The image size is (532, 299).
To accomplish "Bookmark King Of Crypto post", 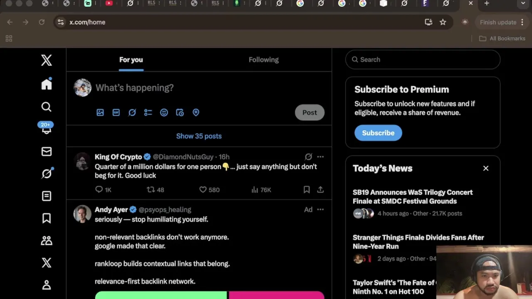I will [x=307, y=189].
